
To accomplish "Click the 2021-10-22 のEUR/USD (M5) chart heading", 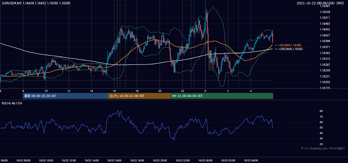I will click(x=320, y=3).
